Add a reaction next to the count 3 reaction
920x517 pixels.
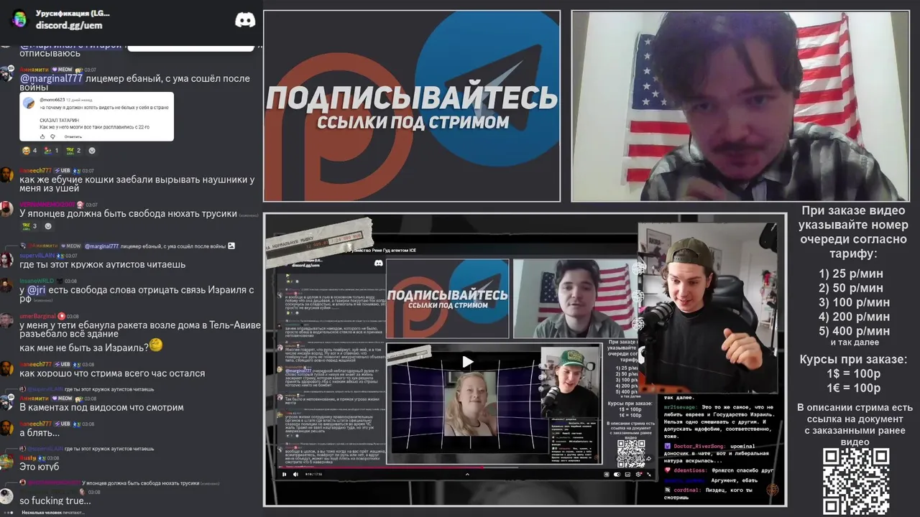(x=48, y=226)
